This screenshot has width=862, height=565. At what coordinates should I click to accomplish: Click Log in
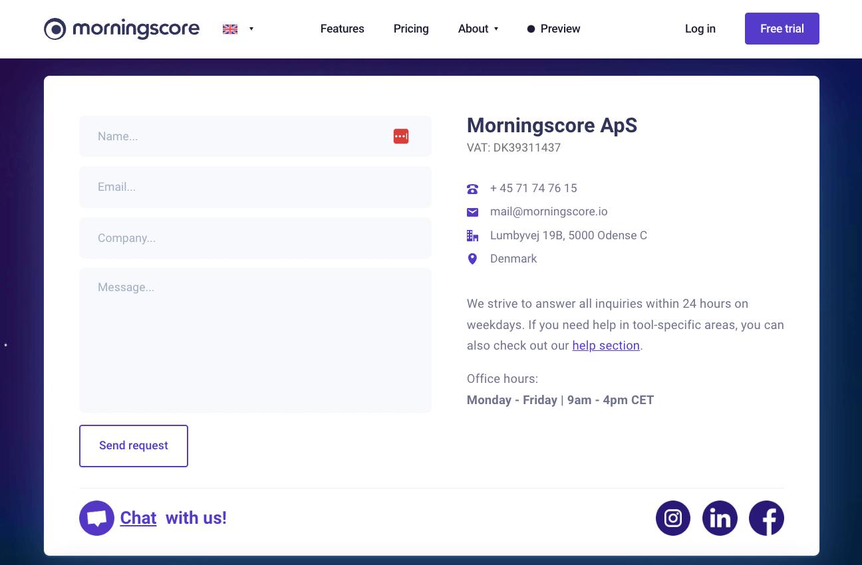coord(700,29)
